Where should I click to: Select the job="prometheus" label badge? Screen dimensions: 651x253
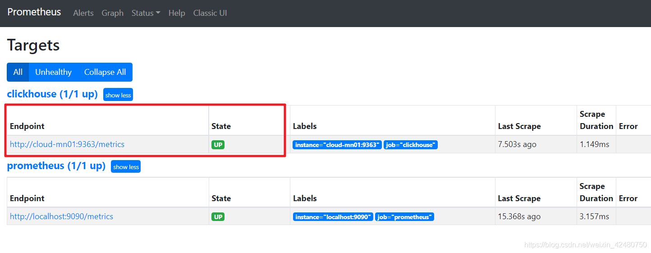click(404, 217)
